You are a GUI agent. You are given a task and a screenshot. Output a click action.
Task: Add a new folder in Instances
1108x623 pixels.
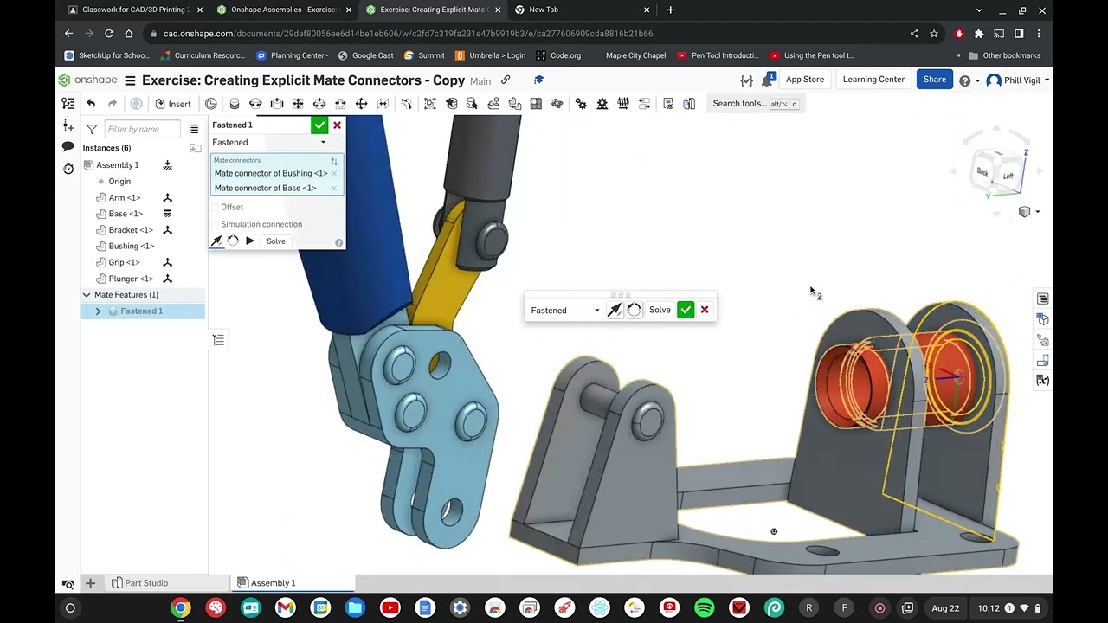[195, 148]
